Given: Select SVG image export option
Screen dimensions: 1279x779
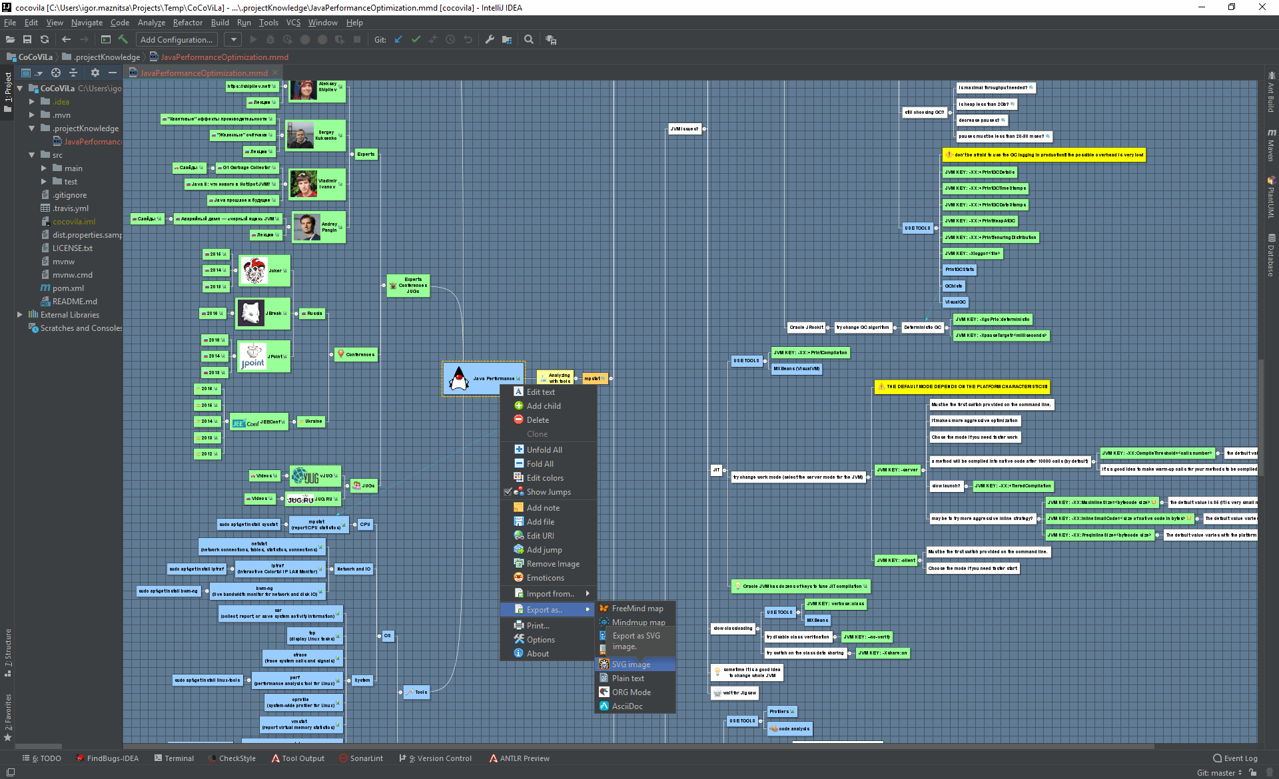Looking at the screenshot, I should 635,664.
